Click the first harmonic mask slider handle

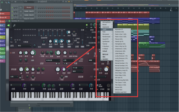point(39,31)
